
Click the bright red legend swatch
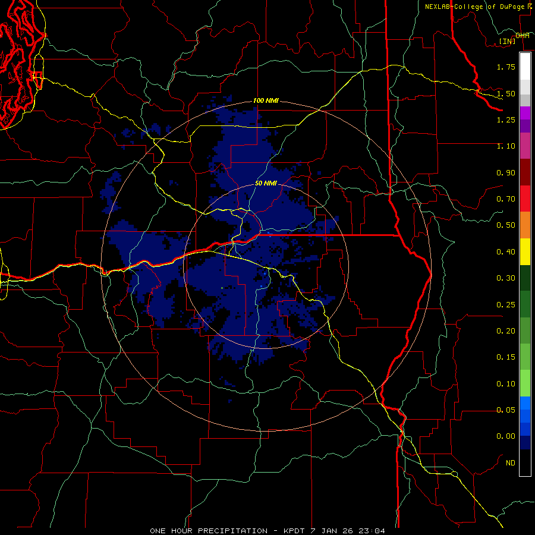pyautogui.click(x=525, y=199)
